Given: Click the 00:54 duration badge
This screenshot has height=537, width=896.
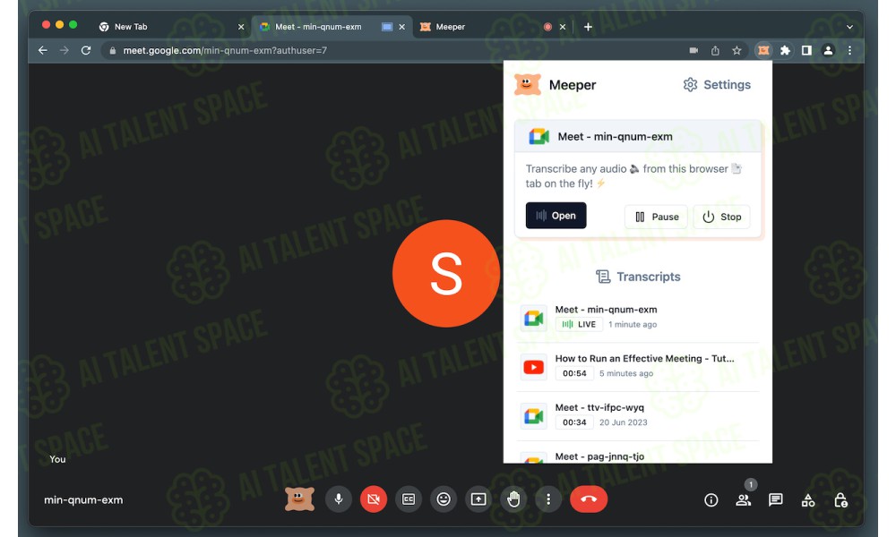Looking at the screenshot, I should coord(574,373).
